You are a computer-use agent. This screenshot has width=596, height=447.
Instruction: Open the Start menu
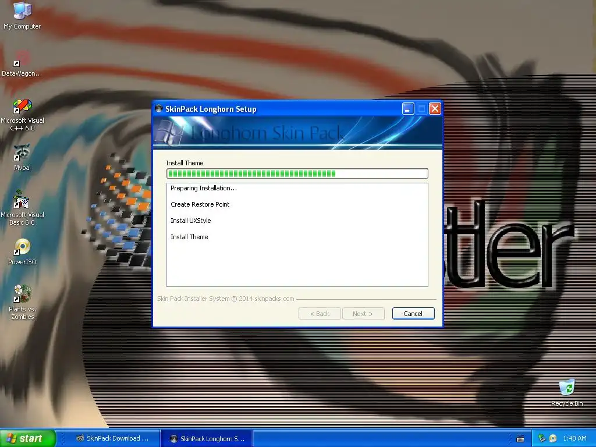(x=28, y=438)
